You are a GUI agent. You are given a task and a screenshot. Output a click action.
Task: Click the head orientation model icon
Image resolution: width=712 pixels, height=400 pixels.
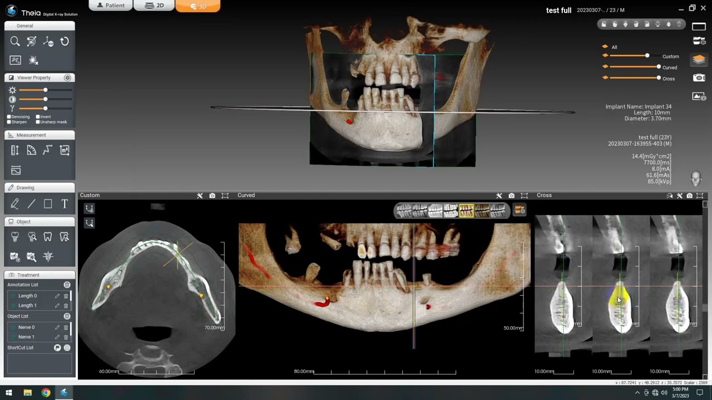[x=695, y=178]
